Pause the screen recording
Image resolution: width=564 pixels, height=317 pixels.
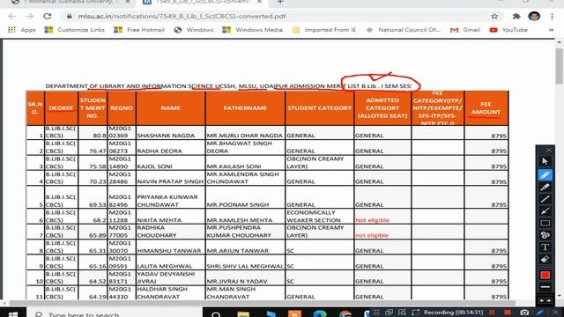492,313
